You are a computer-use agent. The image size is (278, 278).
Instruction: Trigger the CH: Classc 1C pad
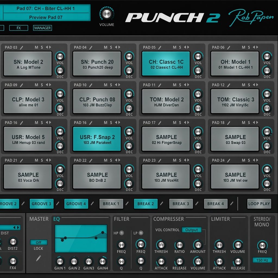[166, 64]
